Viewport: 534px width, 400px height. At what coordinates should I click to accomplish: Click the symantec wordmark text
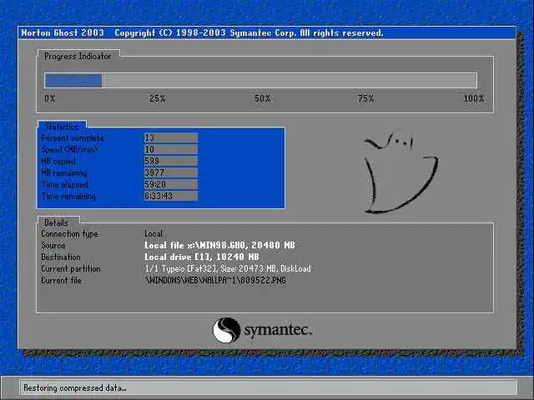tap(278, 330)
